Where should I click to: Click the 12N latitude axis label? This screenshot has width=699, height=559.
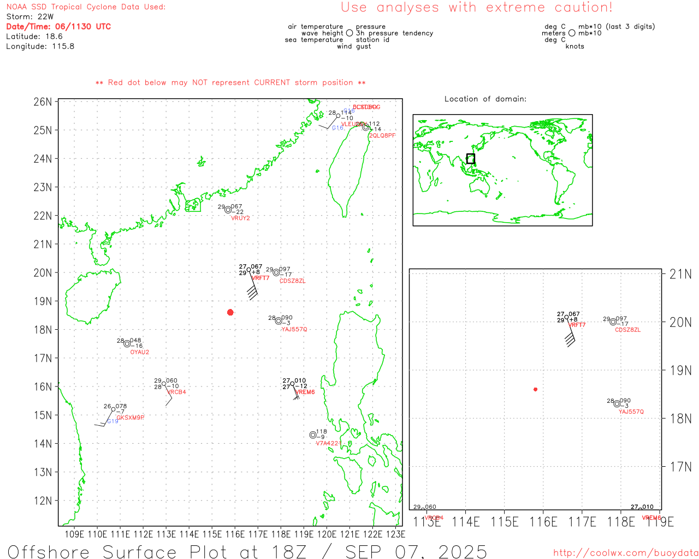click(x=43, y=501)
